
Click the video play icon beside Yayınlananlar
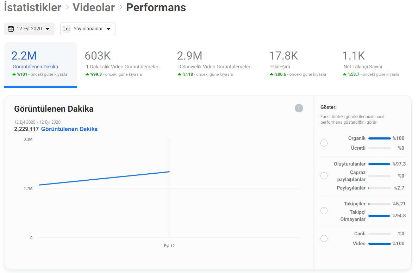coord(67,29)
